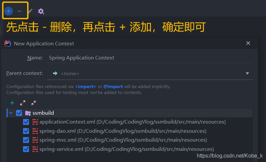This screenshot has height=162, width=266.
Task: Click the applicationContext.xml file icon
Action: (35, 122)
